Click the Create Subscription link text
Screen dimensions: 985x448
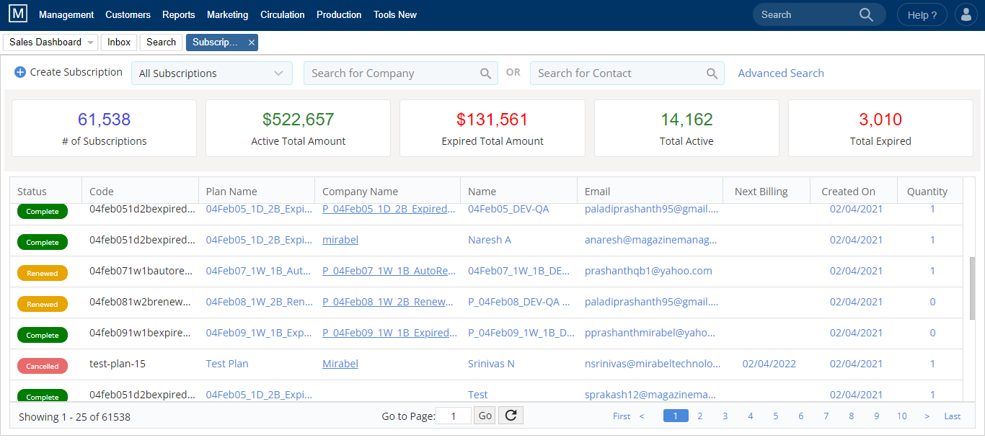click(x=76, y=72)
